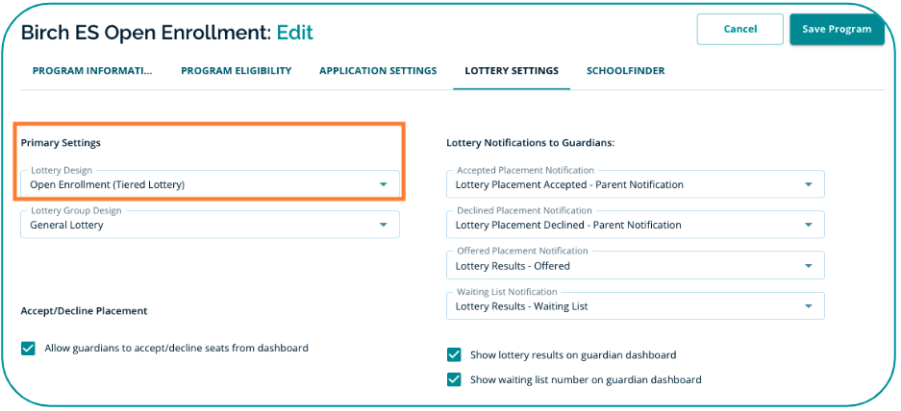Image resolution: width=901 pixels, height=411 pixels.
Task: Click the General Lottery selection field
Action: (x=192, y=225)
